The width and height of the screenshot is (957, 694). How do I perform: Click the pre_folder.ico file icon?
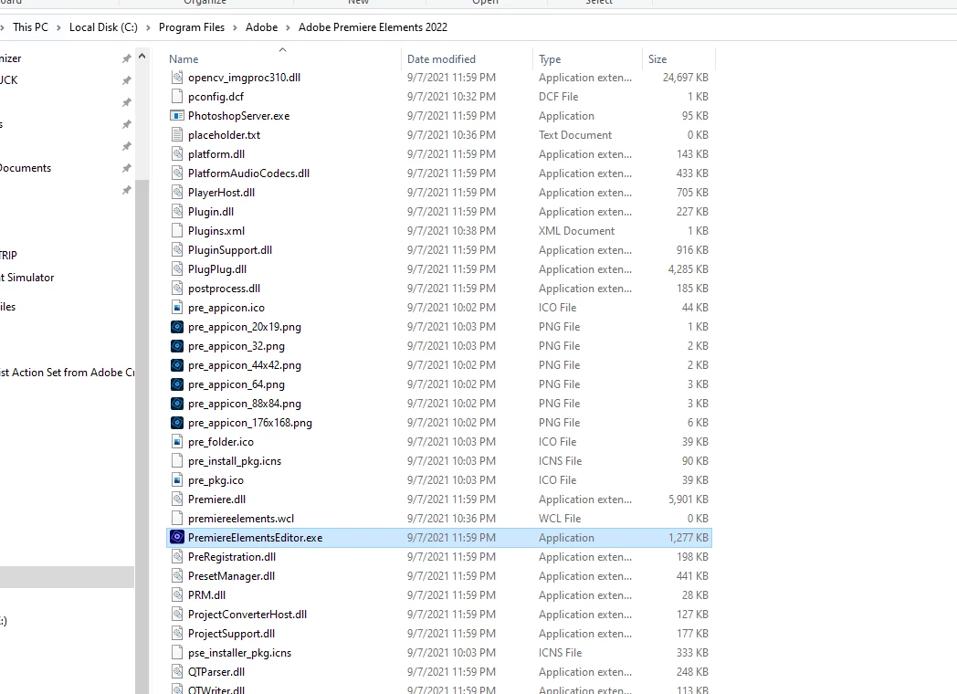pyautogui.click(x=177, y=441)
